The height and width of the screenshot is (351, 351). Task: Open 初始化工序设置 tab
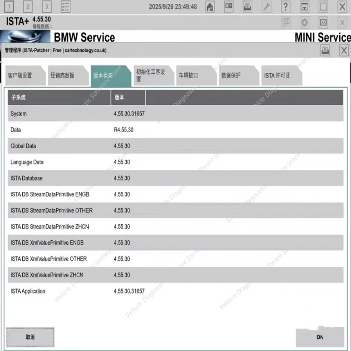point(154,75)
